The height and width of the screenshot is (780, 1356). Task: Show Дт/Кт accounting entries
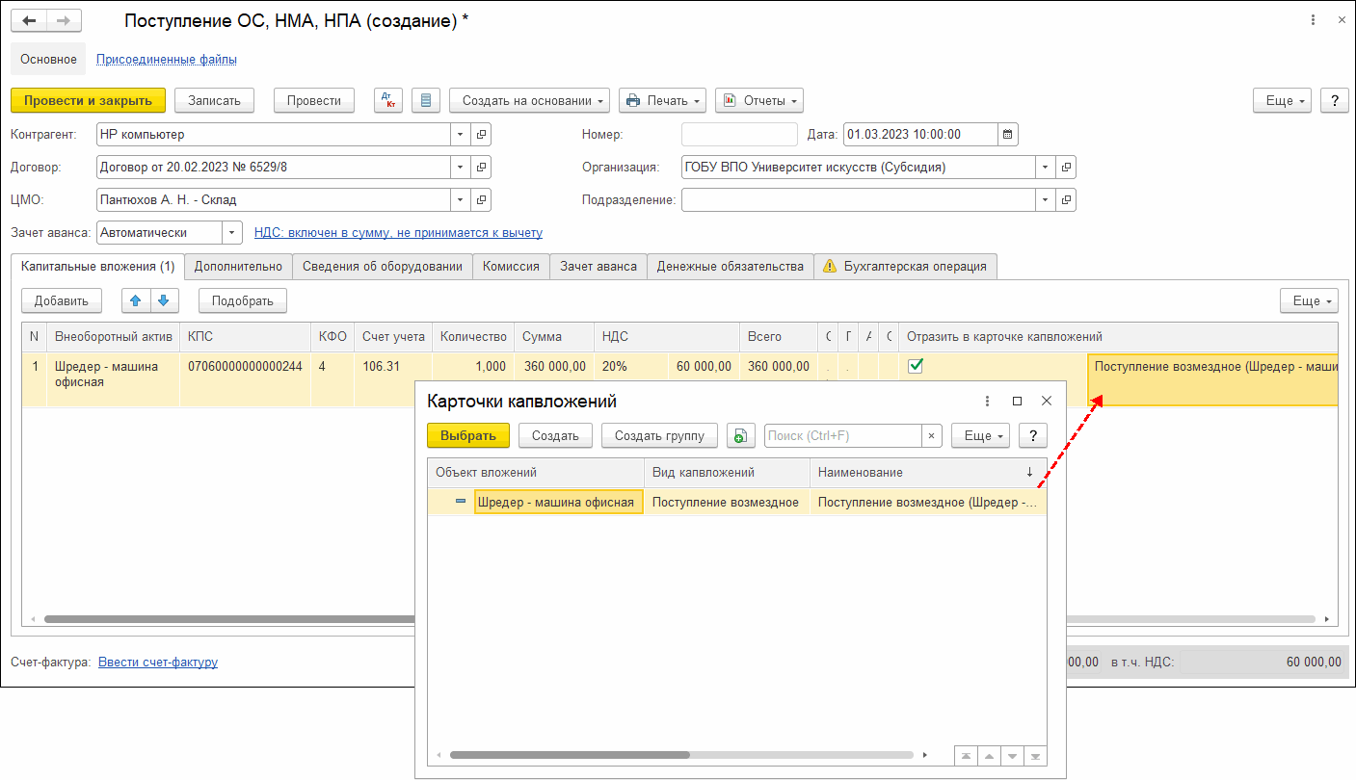pos(388,100)
